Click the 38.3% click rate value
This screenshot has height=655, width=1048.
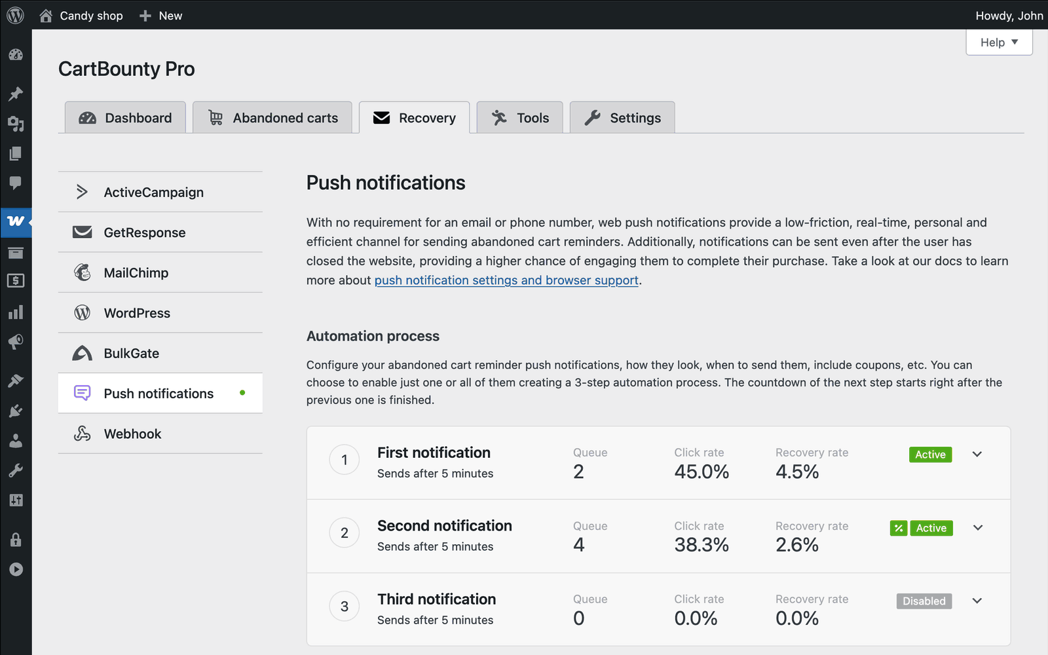(702, 545)
